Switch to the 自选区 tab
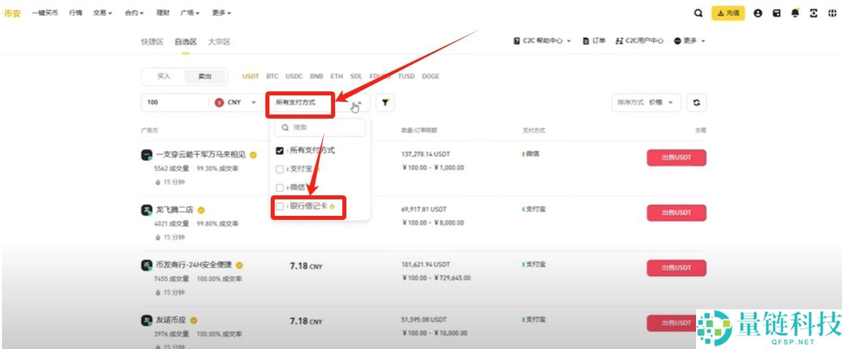 tap(186, 42)
